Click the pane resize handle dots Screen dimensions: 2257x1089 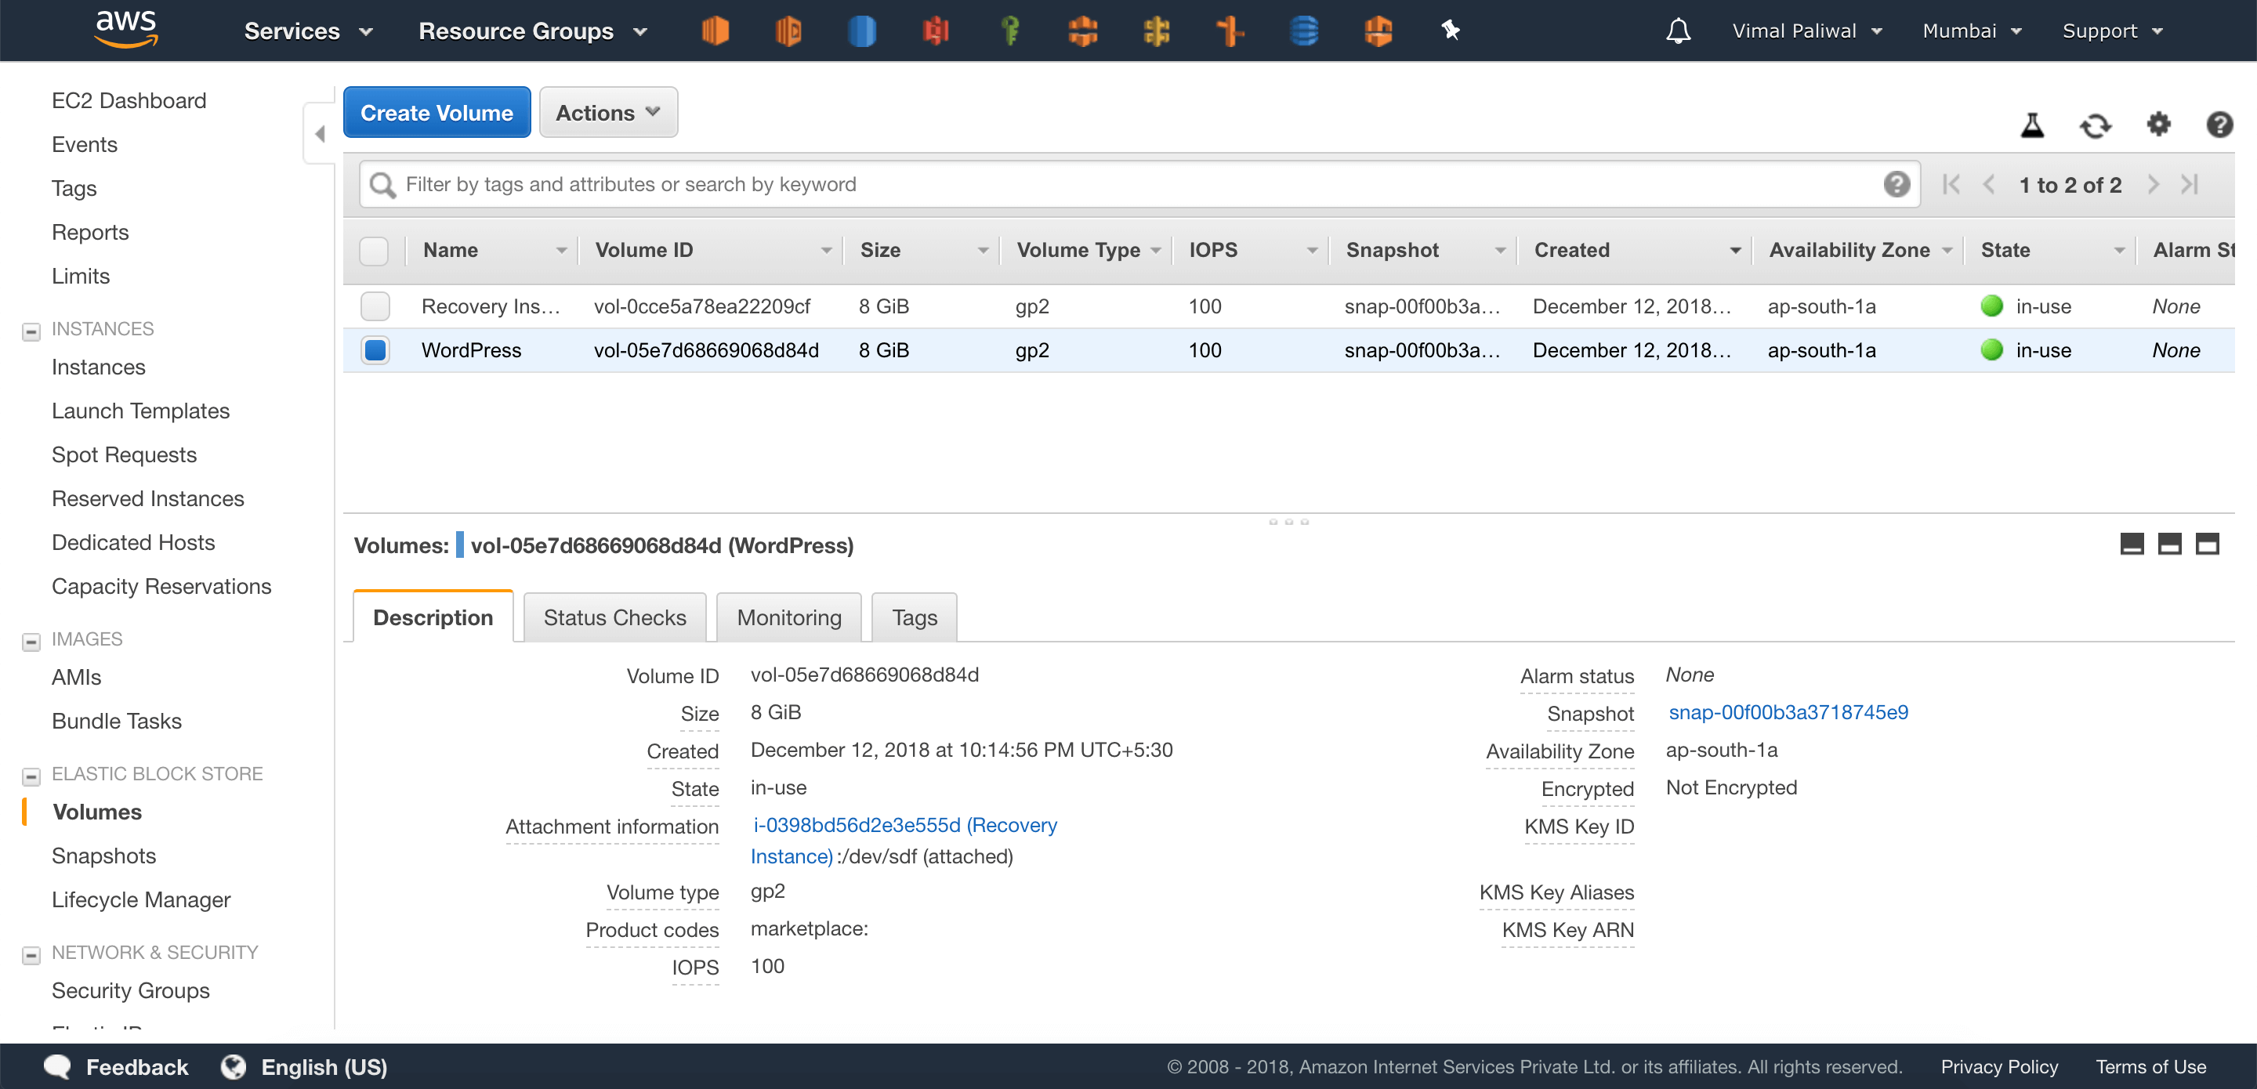point(1288,521)
